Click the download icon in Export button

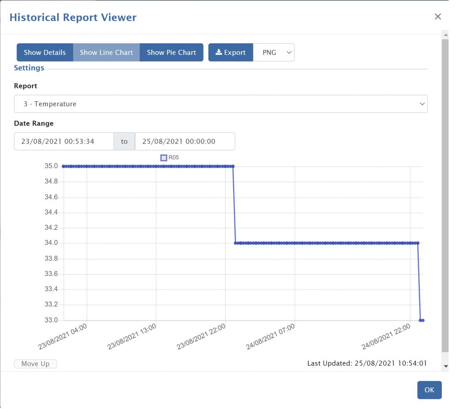pyautogui.click(x=219, y=52)
